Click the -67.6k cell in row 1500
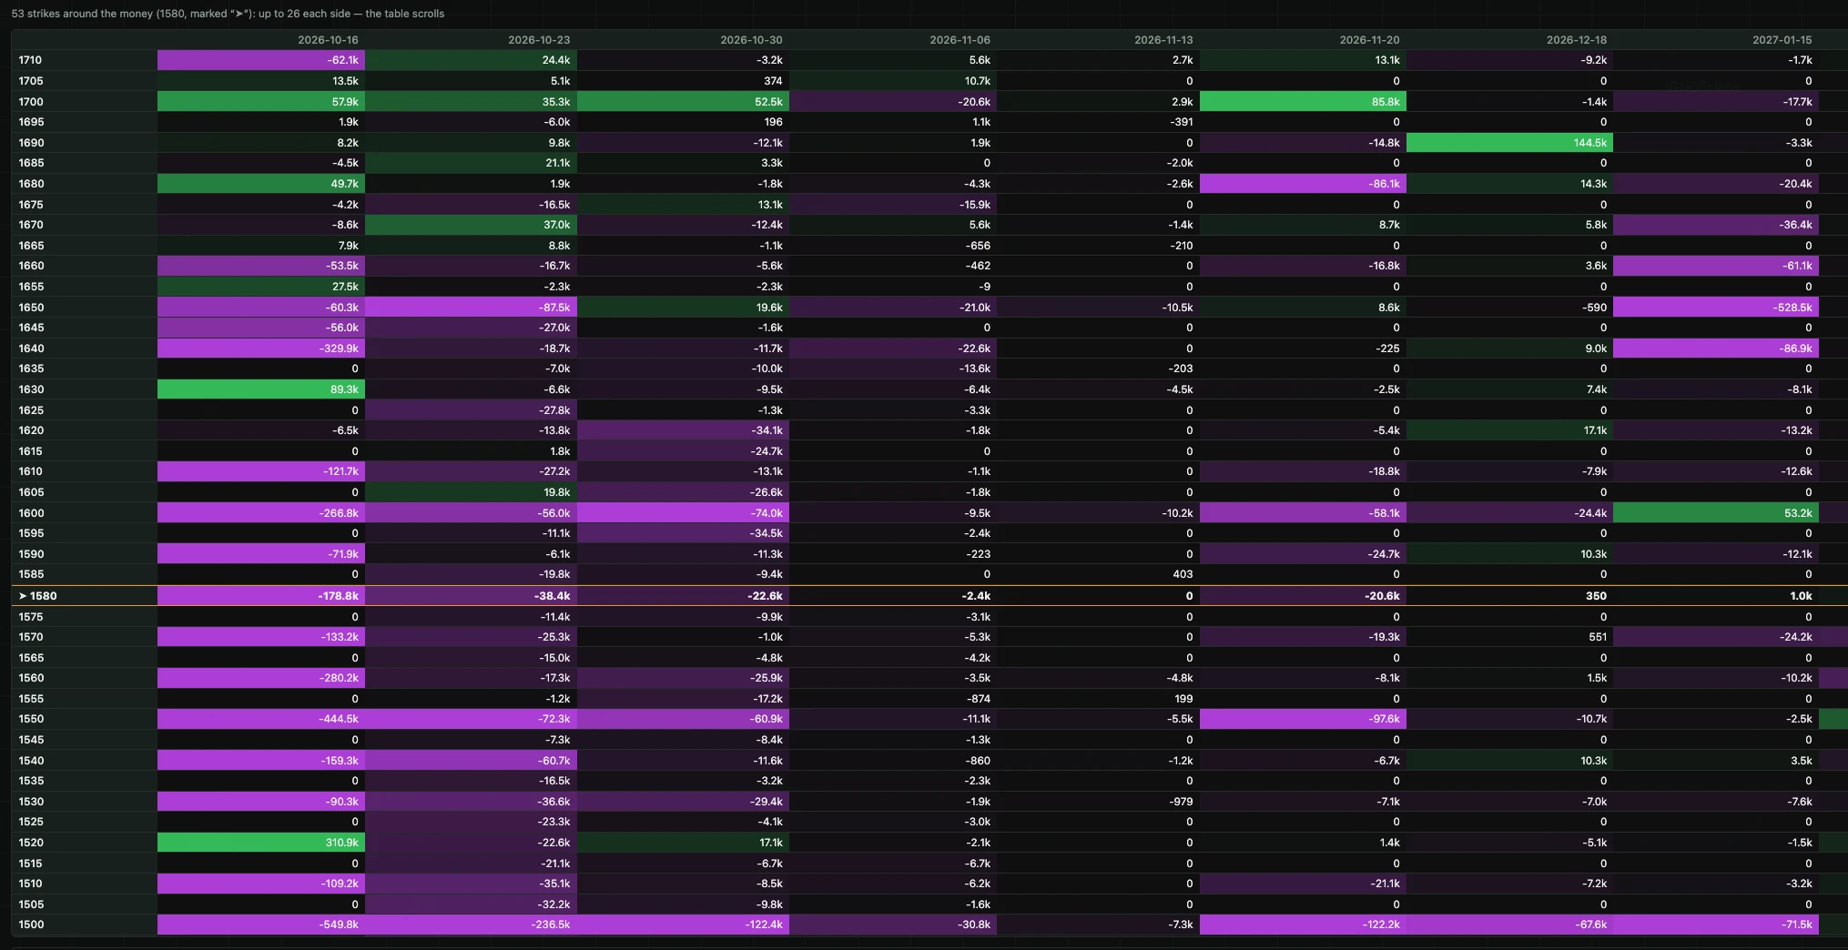This screenshot has height=950, width=1848. (x=1509, y=925)
